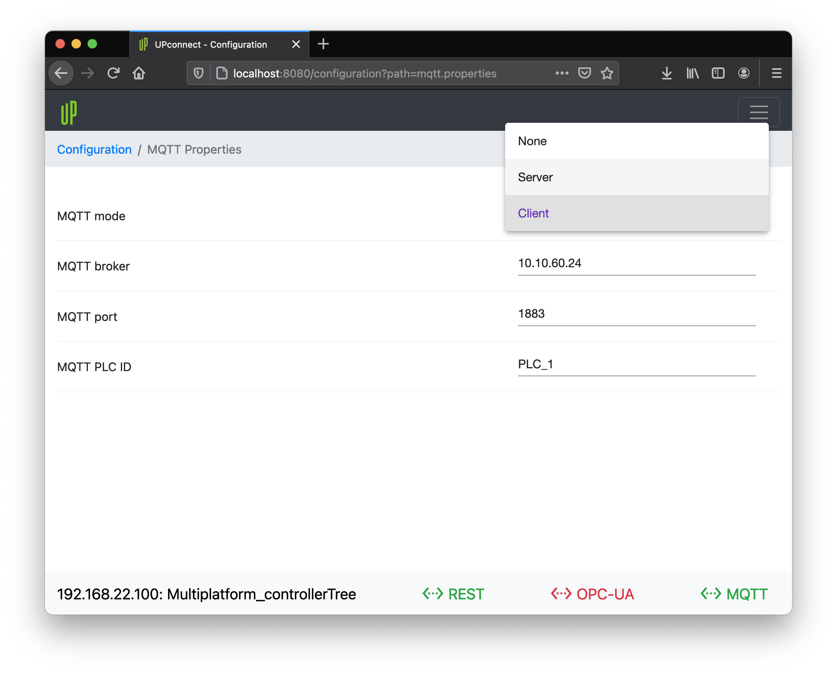Open a new browser tab

[x=323, y=44]
